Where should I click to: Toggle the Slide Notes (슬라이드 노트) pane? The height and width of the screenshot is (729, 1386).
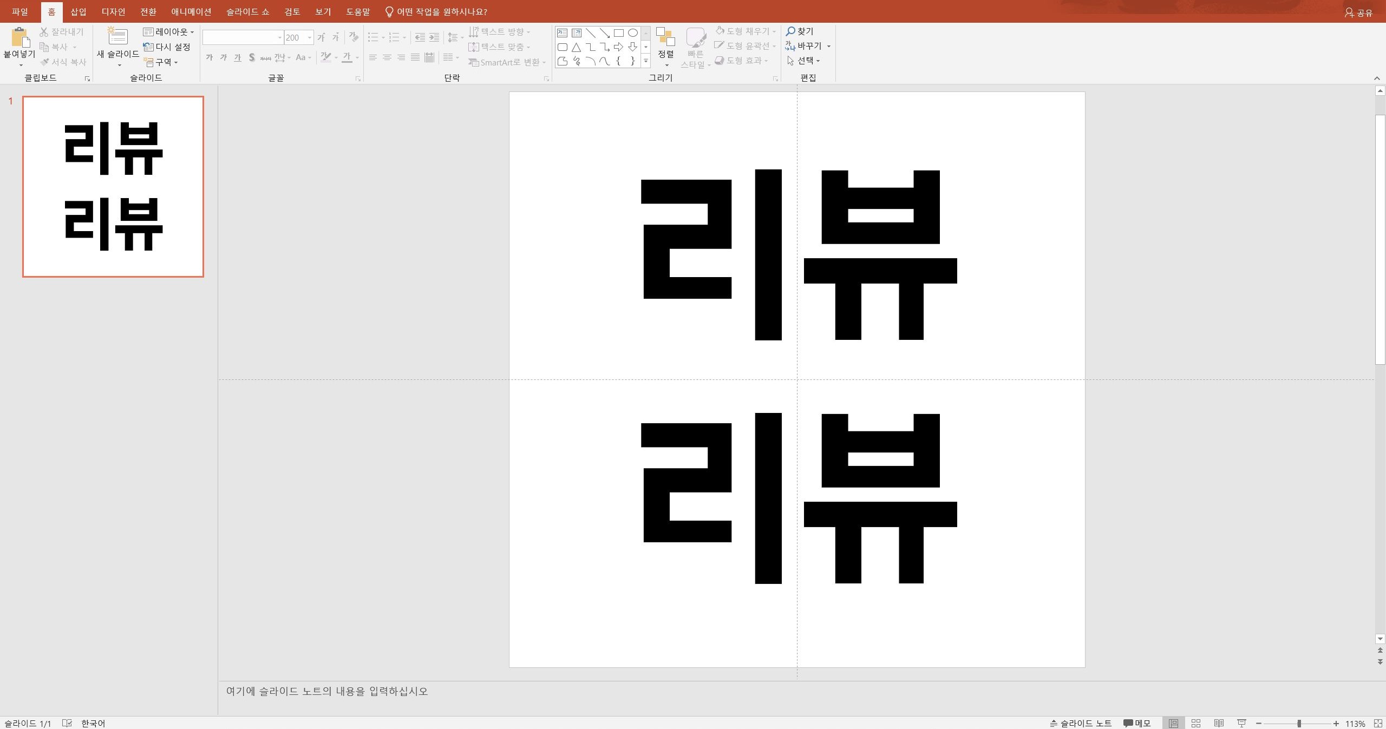tap(1080, 723)
